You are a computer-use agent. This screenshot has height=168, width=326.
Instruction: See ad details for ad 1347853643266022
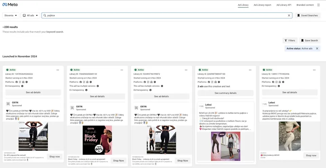pyautogui.click(x=33, y=92)
